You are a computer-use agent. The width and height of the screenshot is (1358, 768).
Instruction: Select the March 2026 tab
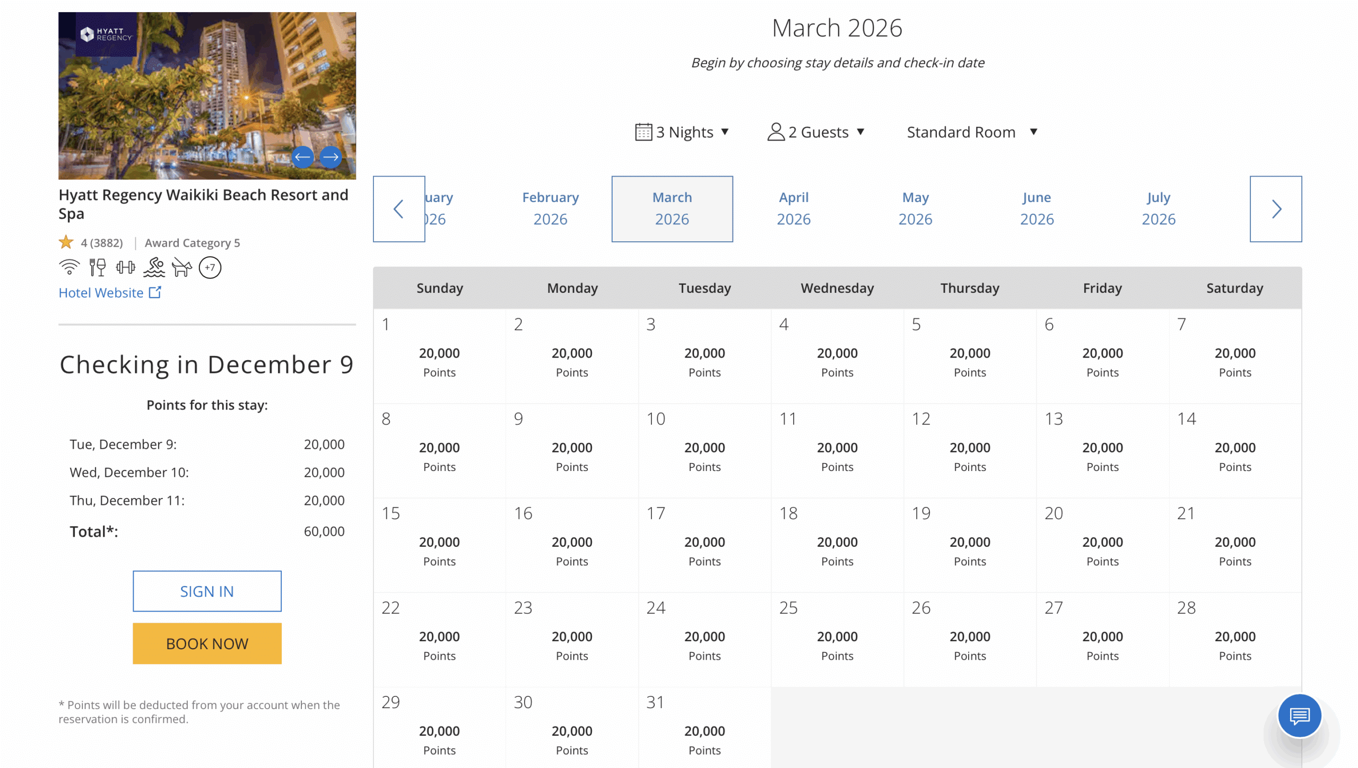click(672, 208)
